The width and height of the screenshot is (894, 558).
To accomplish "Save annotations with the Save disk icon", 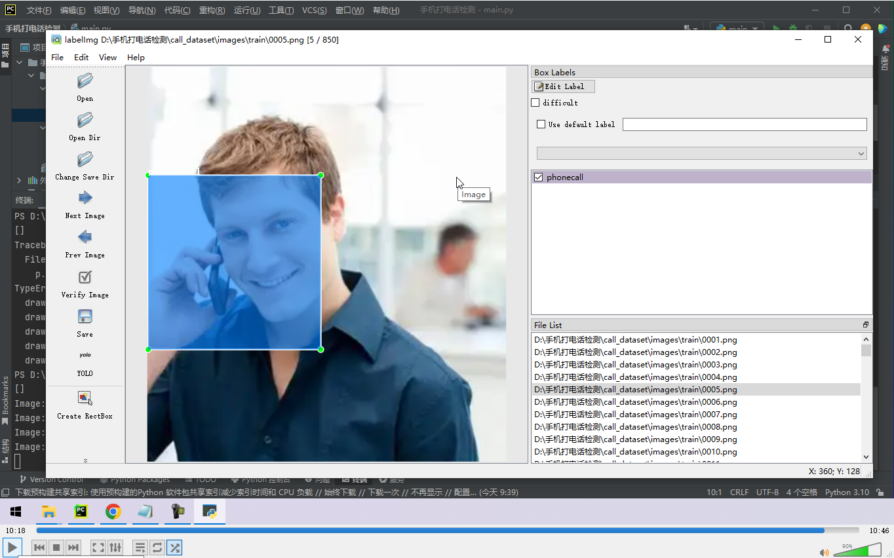I will coord(85,316).
